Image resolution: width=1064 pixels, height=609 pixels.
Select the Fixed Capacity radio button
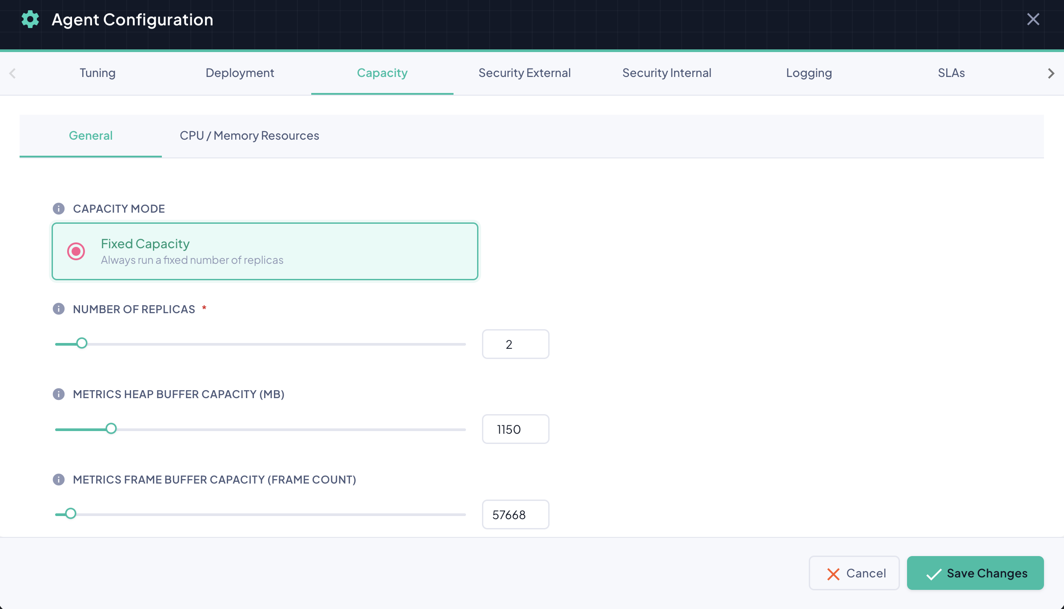(76, 251)
